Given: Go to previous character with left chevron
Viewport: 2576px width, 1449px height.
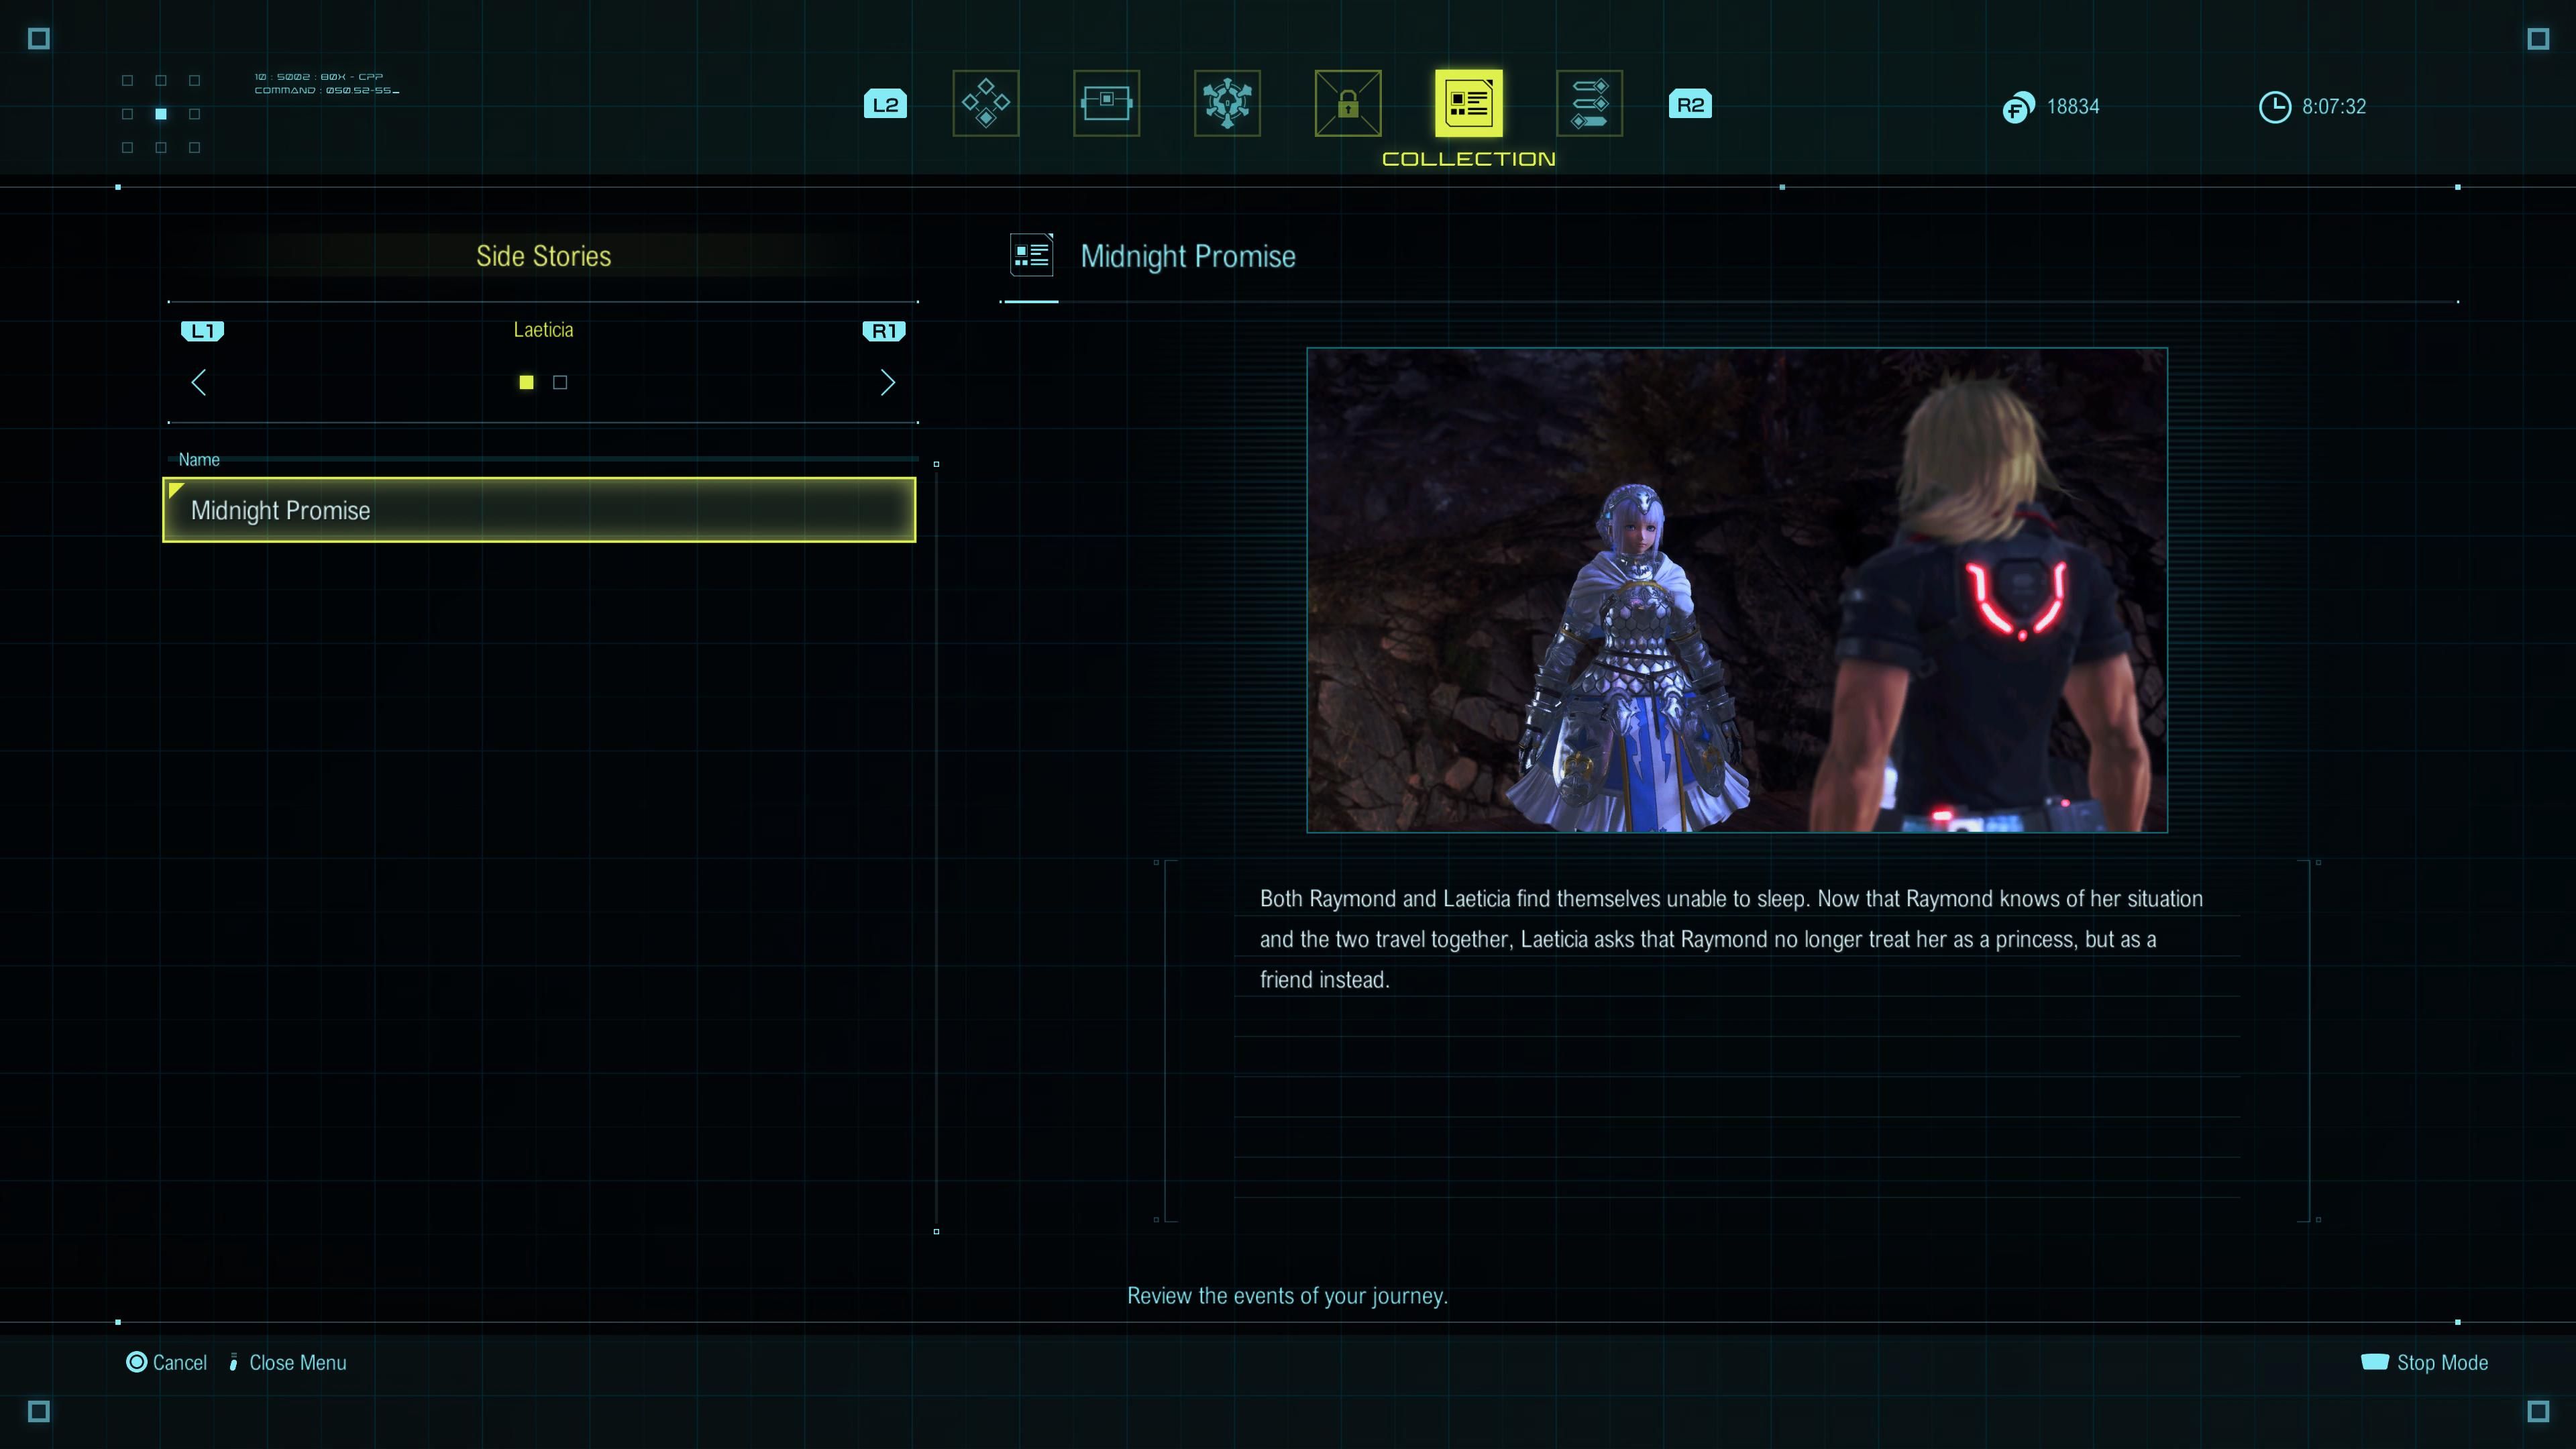Looking at the screenshot, I should (x=199, y=382).
